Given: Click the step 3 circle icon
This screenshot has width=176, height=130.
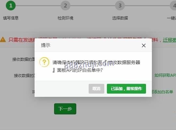Looking at the screenshot, I should click(x=120, y=6).
